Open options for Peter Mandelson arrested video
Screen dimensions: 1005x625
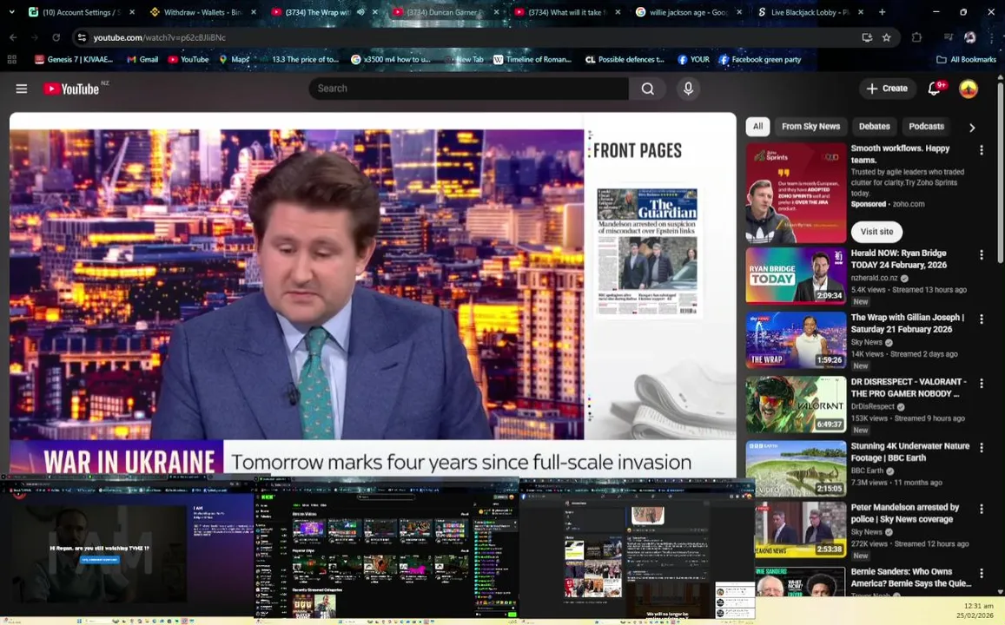pyautogui.click(x=982, y=509)
